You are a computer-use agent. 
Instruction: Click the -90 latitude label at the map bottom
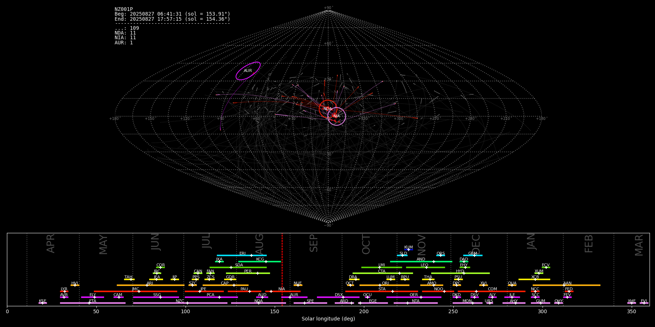pos(328,226)
